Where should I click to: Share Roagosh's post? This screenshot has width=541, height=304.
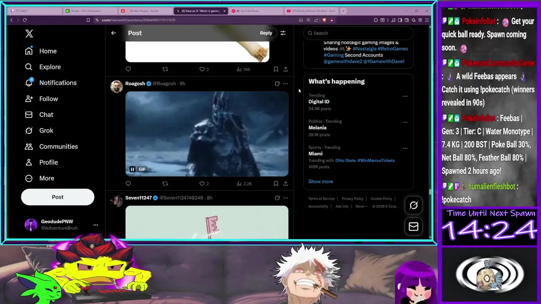point(286,184)
